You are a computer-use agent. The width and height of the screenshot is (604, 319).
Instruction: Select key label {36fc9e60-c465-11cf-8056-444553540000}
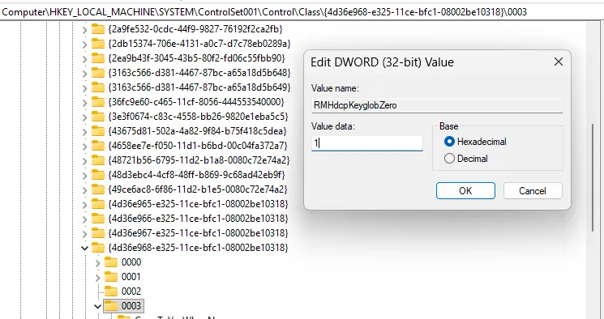point(196,102)
